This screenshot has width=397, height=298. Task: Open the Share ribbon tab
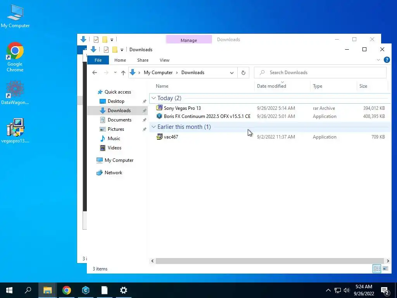pyautogui.click(x=143, y=60)
